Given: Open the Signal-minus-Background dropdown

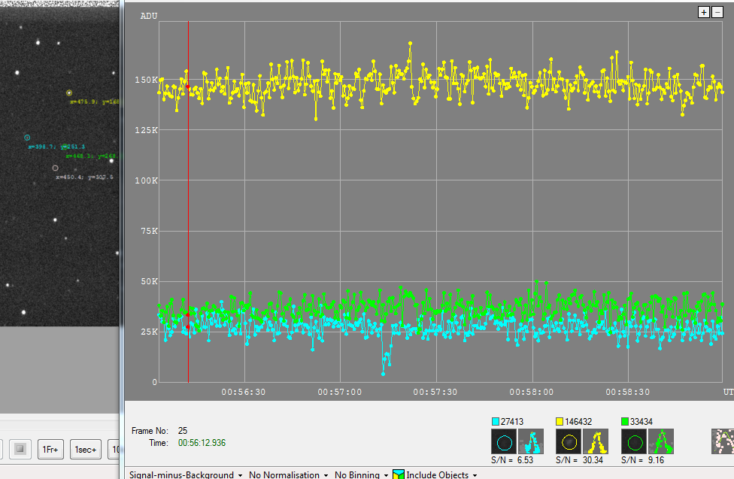Looking at the screenshot, I should click(187, 475).
